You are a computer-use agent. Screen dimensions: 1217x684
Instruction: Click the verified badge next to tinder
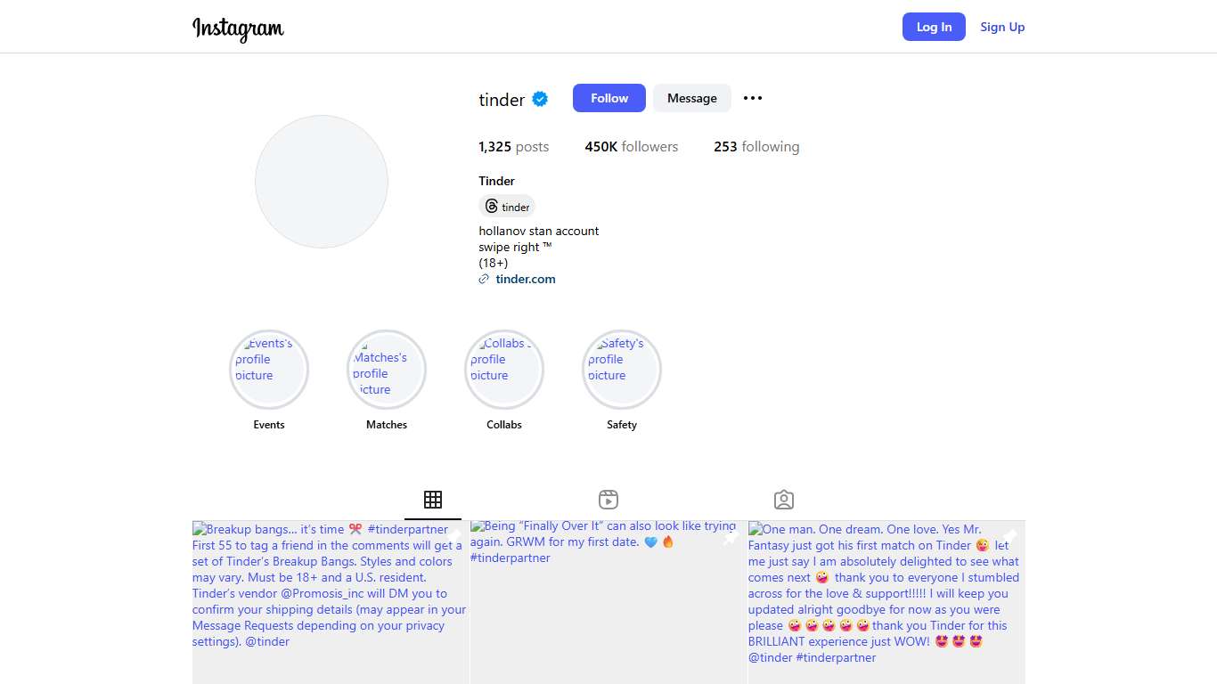[x=540, y=99]
